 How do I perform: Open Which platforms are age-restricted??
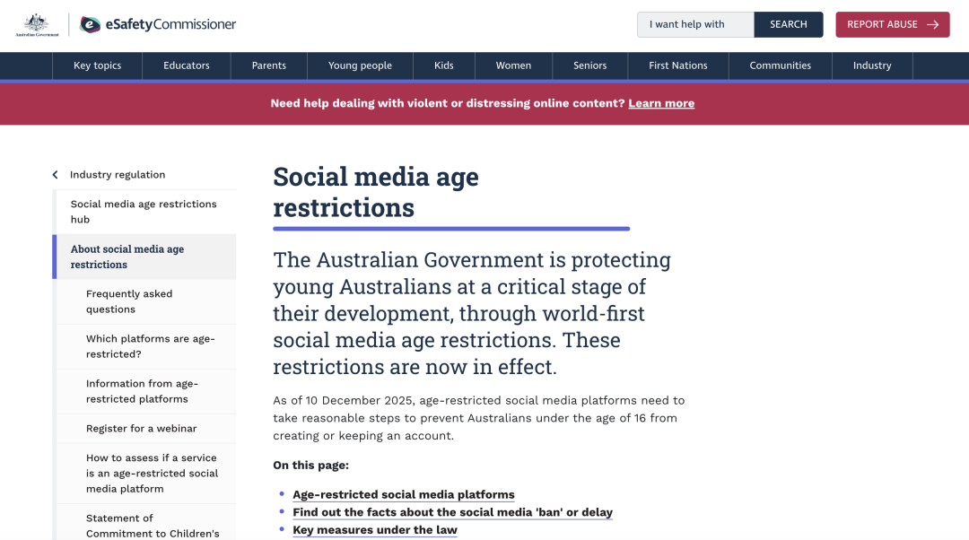(146, 346)
